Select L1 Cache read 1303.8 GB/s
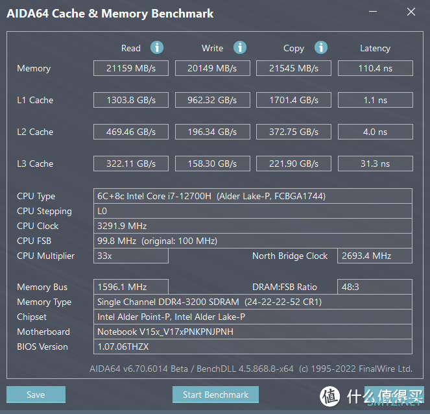 (131, 100)
